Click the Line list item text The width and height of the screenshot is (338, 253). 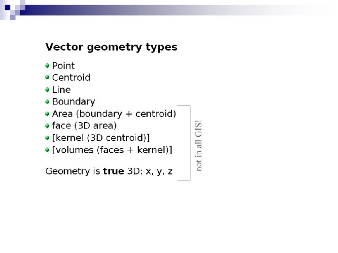(61, 89)
